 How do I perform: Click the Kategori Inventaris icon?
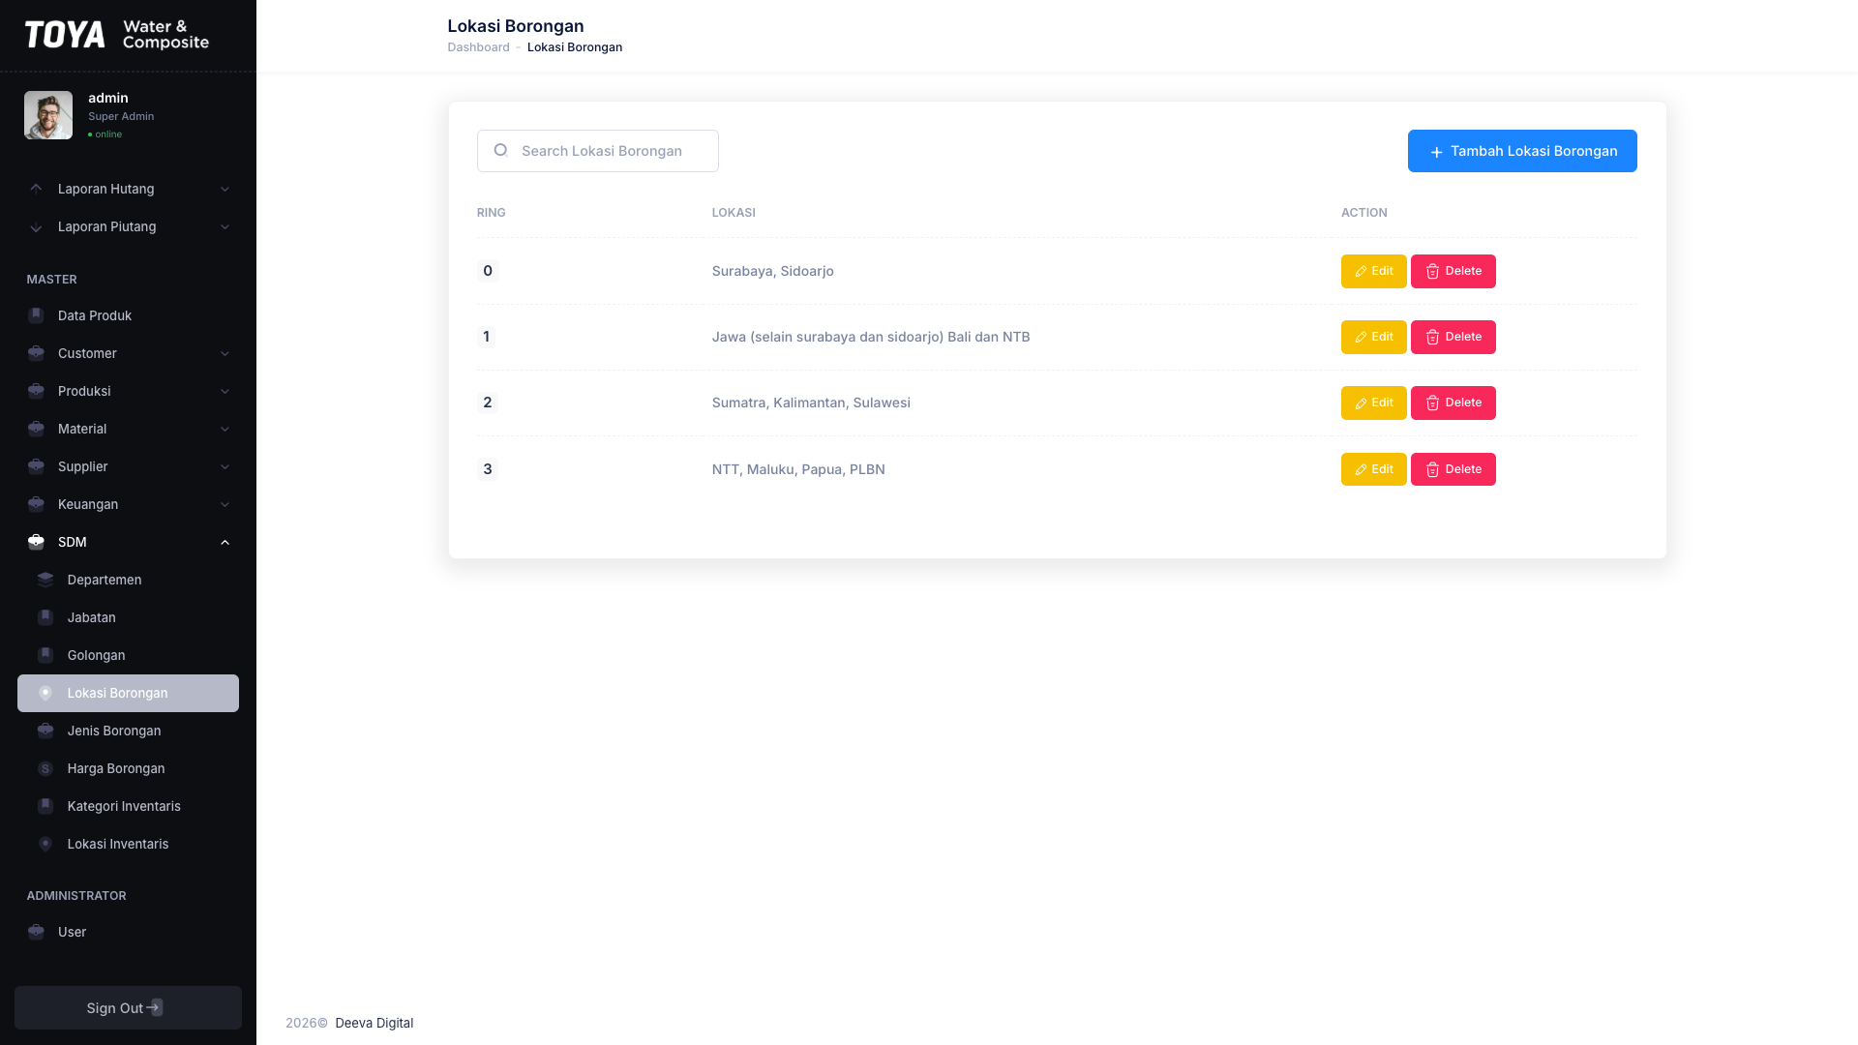45,806
